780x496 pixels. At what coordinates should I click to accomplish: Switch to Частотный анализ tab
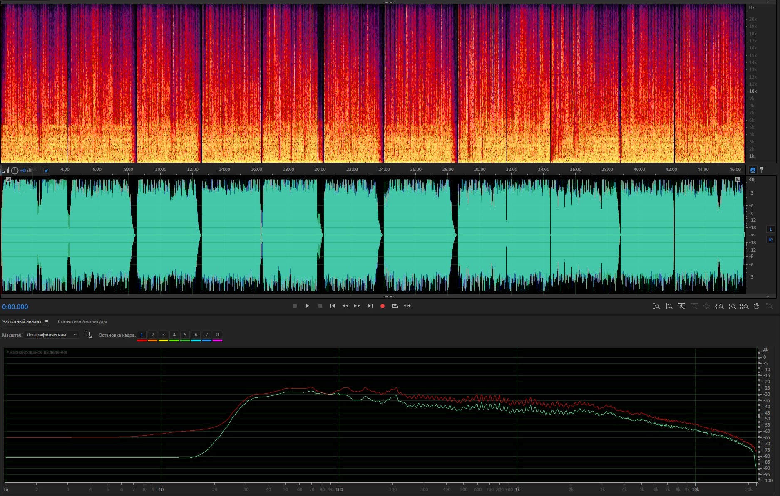click(x=22, y=321)
